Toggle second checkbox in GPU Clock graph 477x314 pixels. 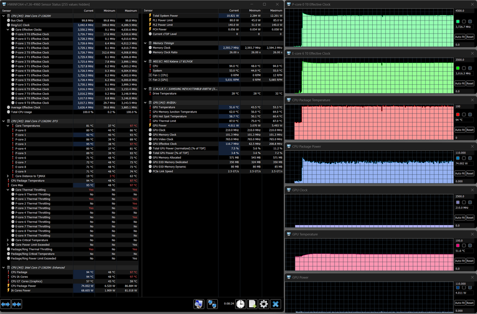(x=464, y=202)
